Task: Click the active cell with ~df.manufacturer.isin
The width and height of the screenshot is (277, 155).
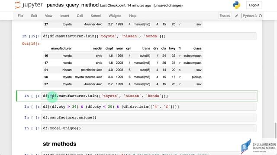Action: click(148, 96)
